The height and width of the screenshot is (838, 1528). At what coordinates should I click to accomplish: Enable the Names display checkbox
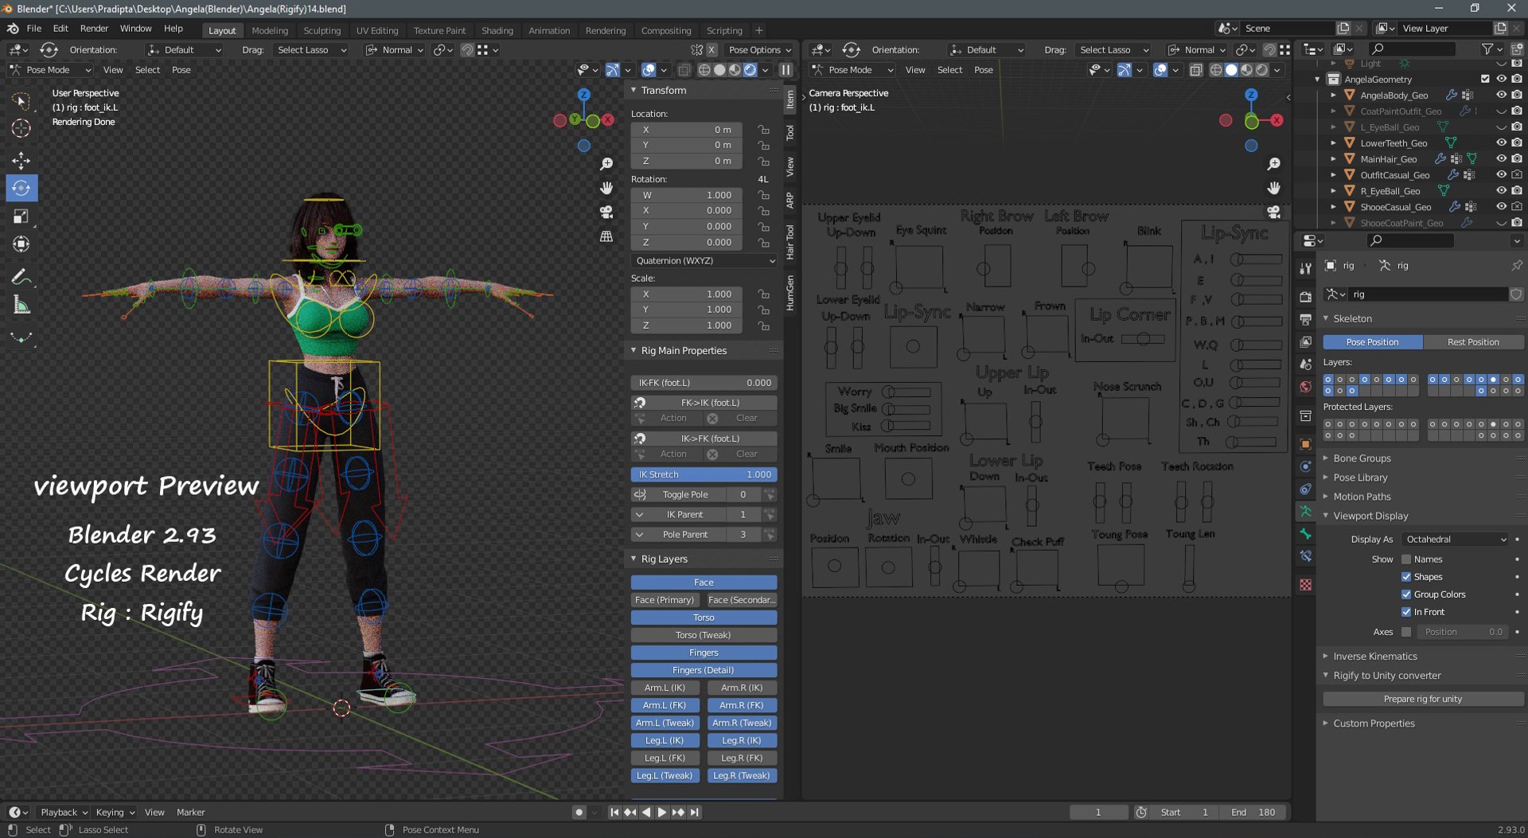click(x=1406, y=559)
